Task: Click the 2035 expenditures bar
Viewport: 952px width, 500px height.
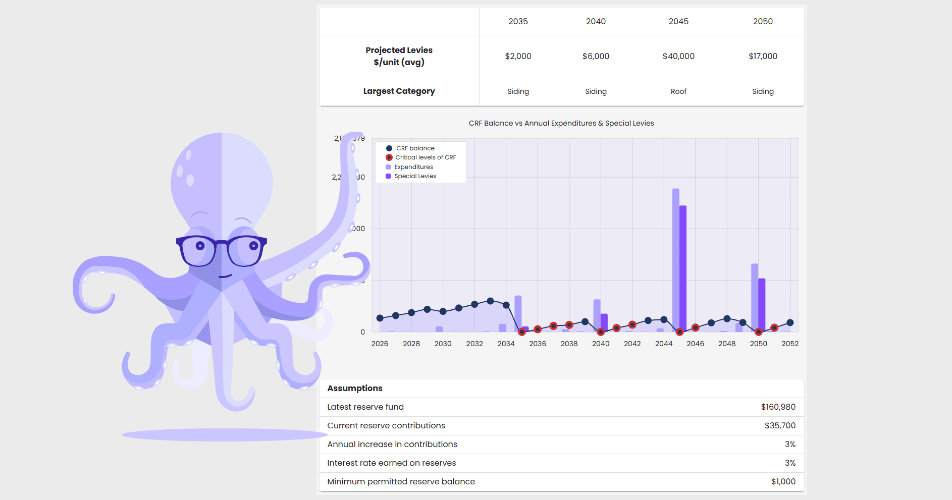Action: pyautogui.click(x=518, y=313)
